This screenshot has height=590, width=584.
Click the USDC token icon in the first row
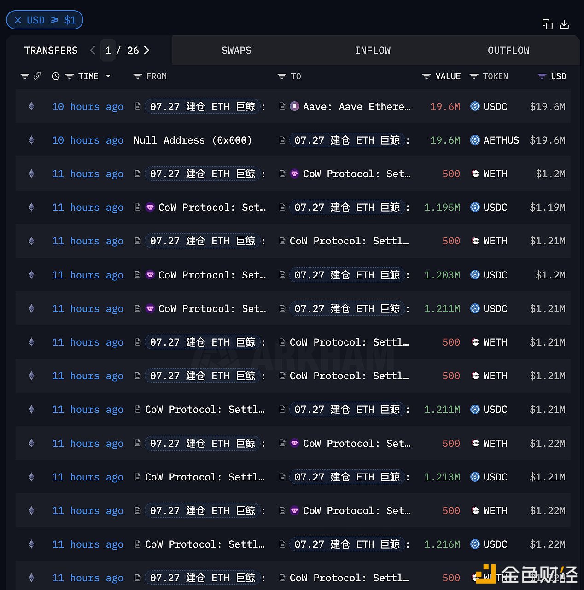[475, 106]
